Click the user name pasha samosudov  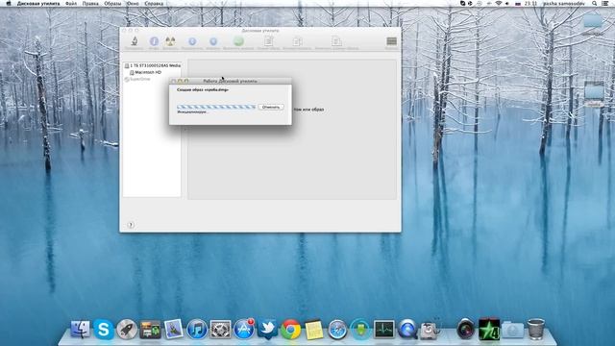click(x=564, y=4)
